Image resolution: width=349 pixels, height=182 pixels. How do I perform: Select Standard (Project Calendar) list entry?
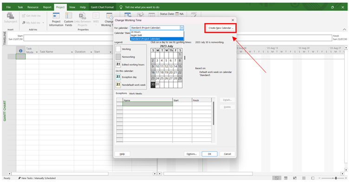(x=157, y=39)
